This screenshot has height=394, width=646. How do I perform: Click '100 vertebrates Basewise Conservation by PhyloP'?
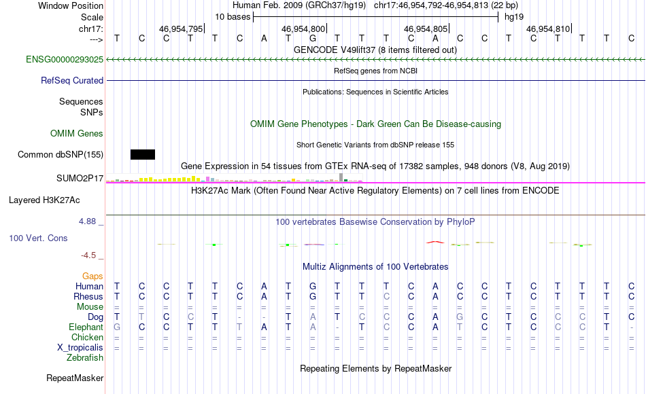coord(375,222)
